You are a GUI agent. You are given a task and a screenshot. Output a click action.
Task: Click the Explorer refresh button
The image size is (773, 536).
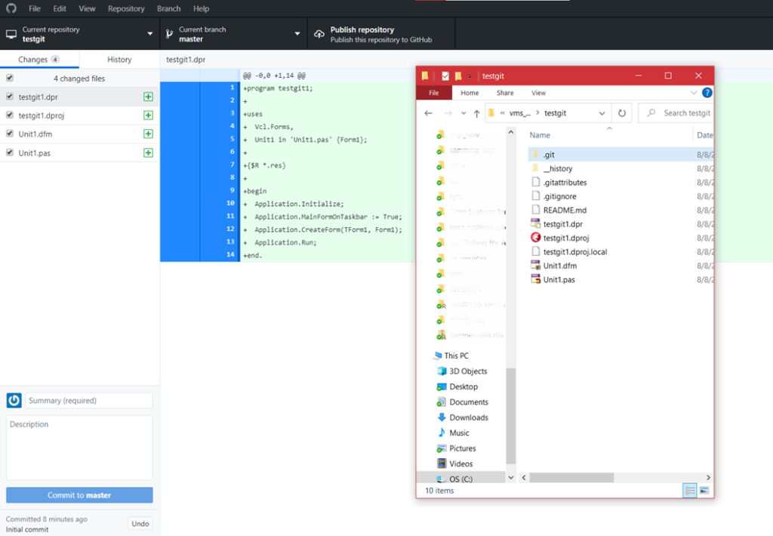[622, 113]
